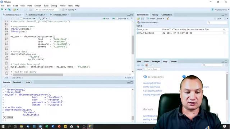
Task: Open the Plots menu
Action: click(29, 6)
